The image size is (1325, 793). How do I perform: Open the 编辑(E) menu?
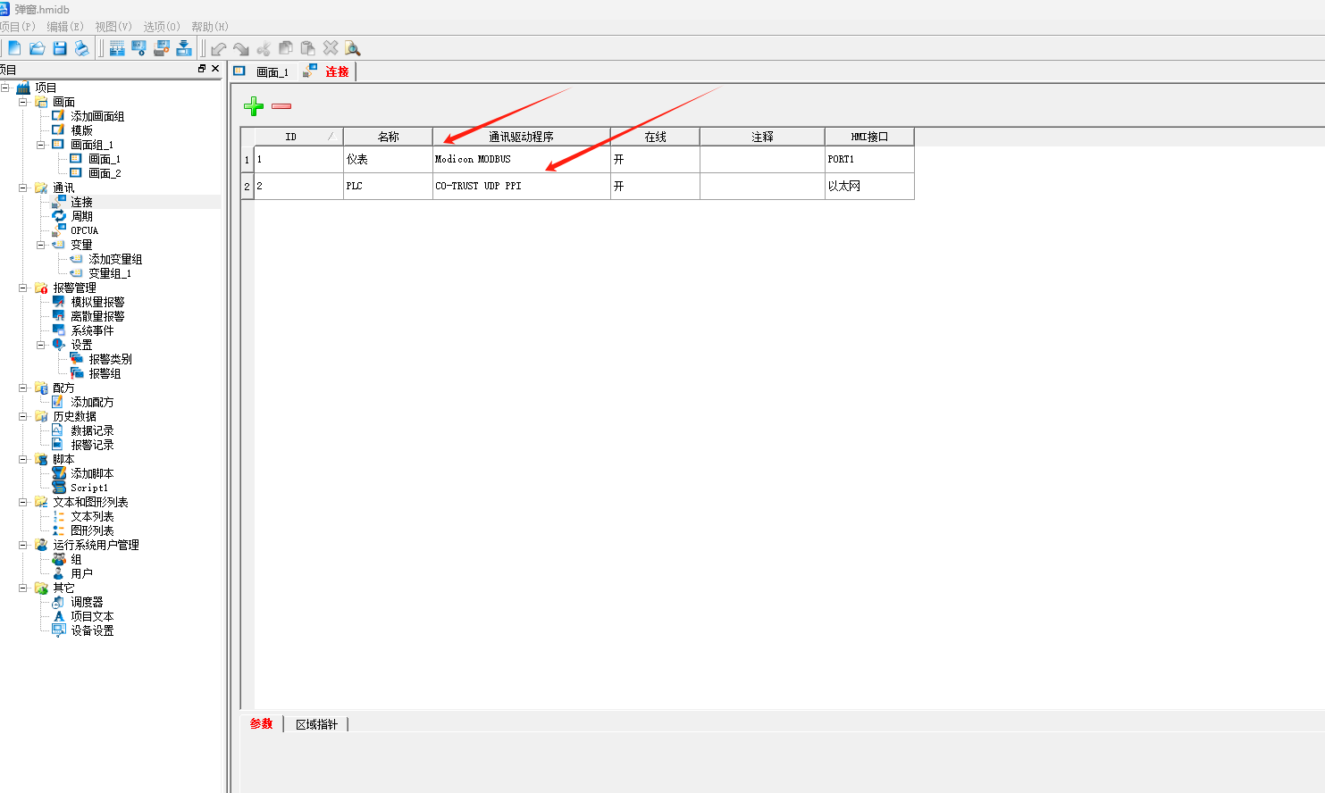point(65,27)
